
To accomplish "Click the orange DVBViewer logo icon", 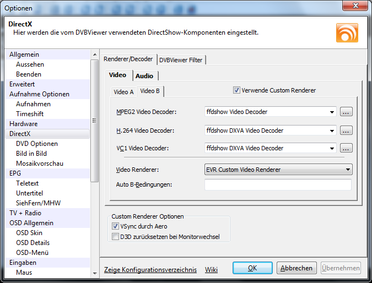I will pos(347,32).
